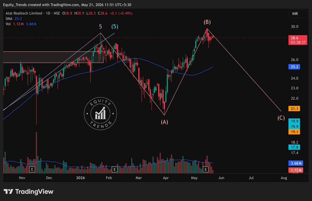Click the H28.9 high value

pyautogui.click(x=80, y=13)
